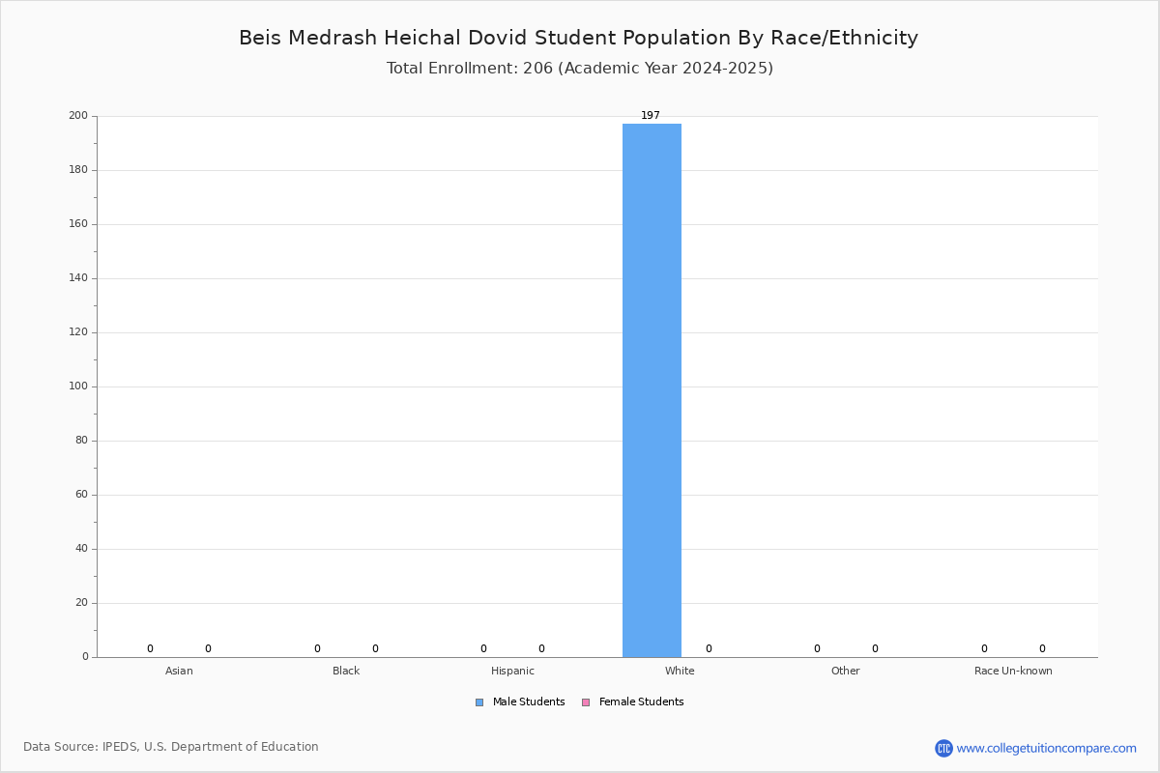The width and height of the screenshot is (1160, 773).
Task: Click the 200 y-axis tick label
Action: point(78,116)
